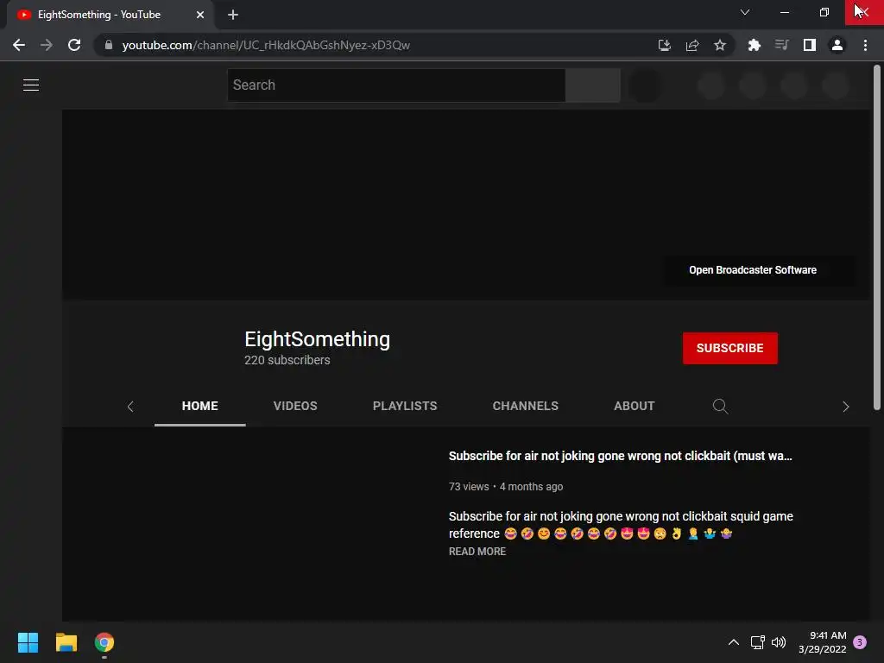Bookmark this tab with star icon

720,45
